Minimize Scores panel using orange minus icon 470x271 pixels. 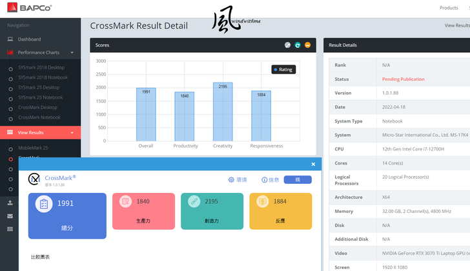tap(308, 45)
